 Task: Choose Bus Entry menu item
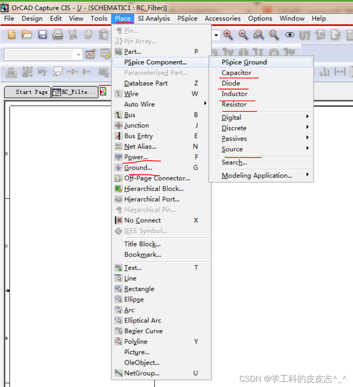coord(162,136)
